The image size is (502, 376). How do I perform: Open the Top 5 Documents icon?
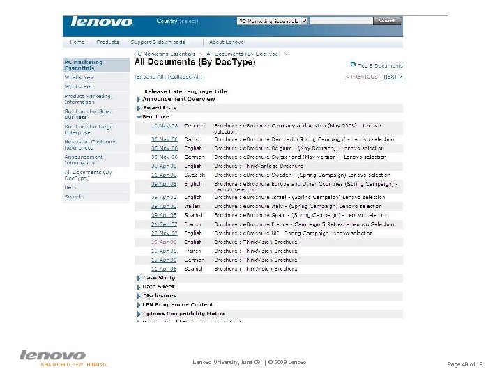point(353,65)
